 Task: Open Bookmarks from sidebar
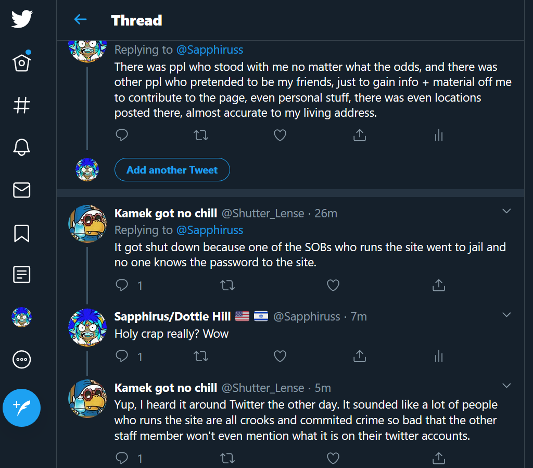[22, 233]
